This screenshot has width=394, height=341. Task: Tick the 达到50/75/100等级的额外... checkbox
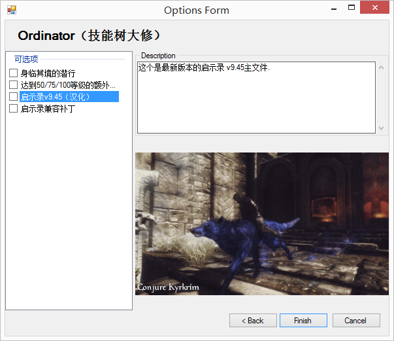[13, 85]
